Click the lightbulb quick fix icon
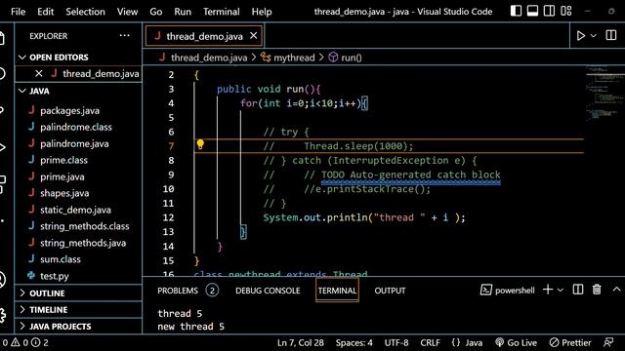 pyautogui.click(x=200, y=144)
